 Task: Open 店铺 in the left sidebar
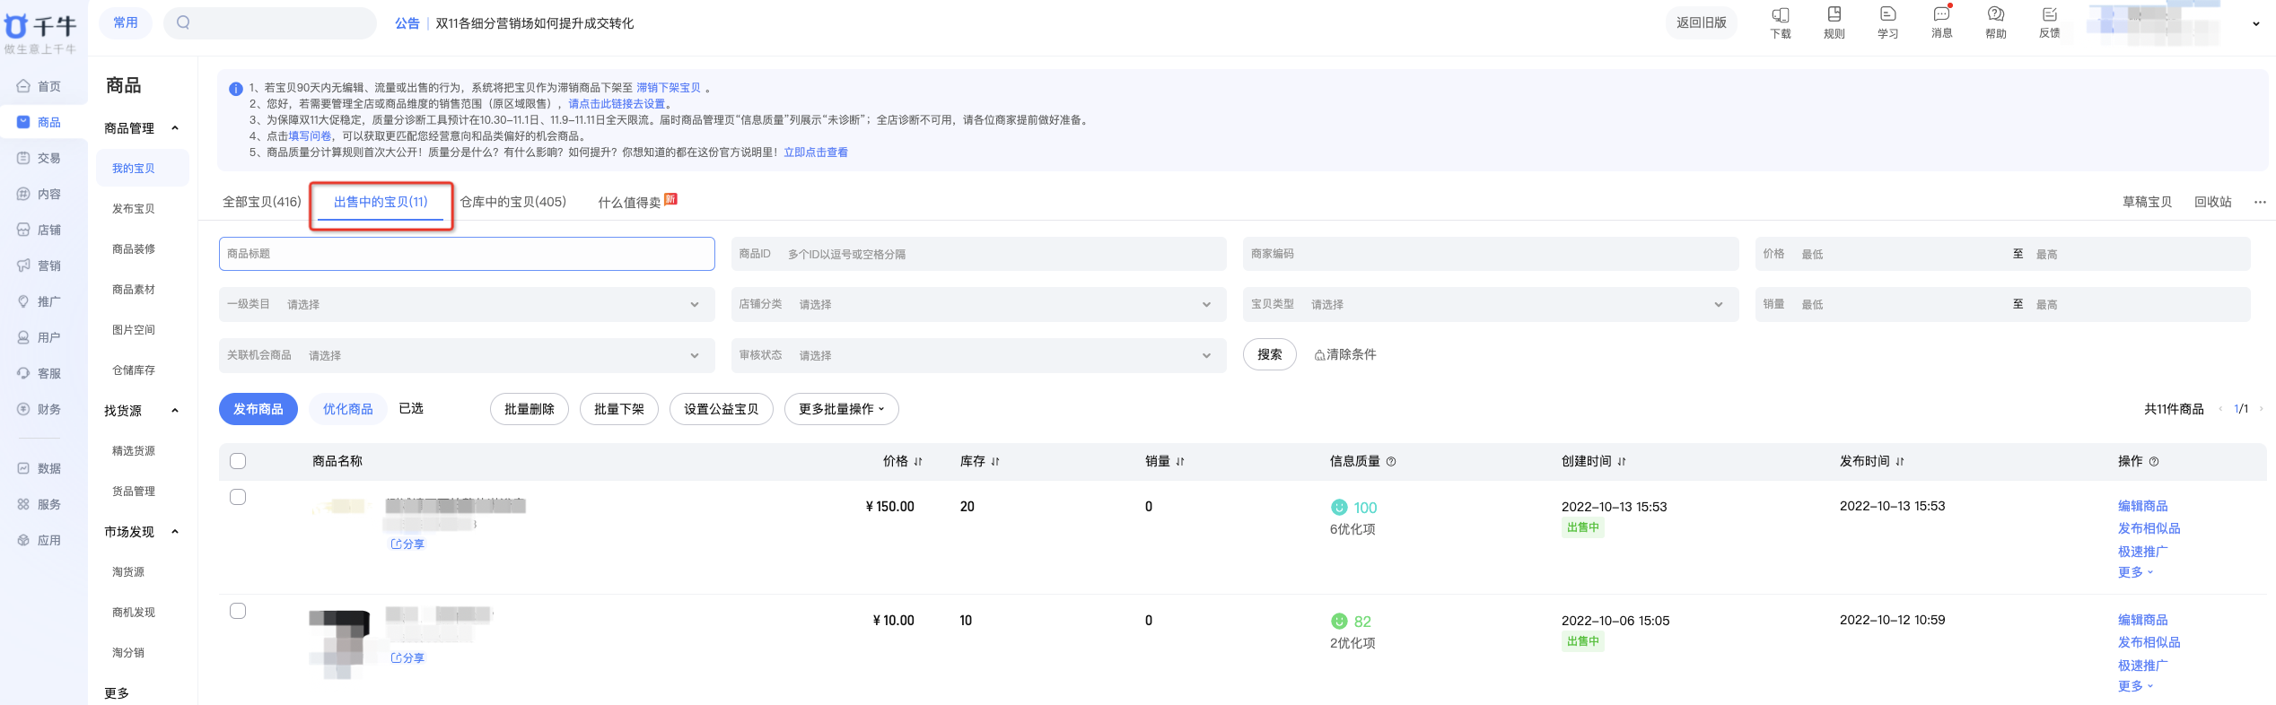[39, 230]
